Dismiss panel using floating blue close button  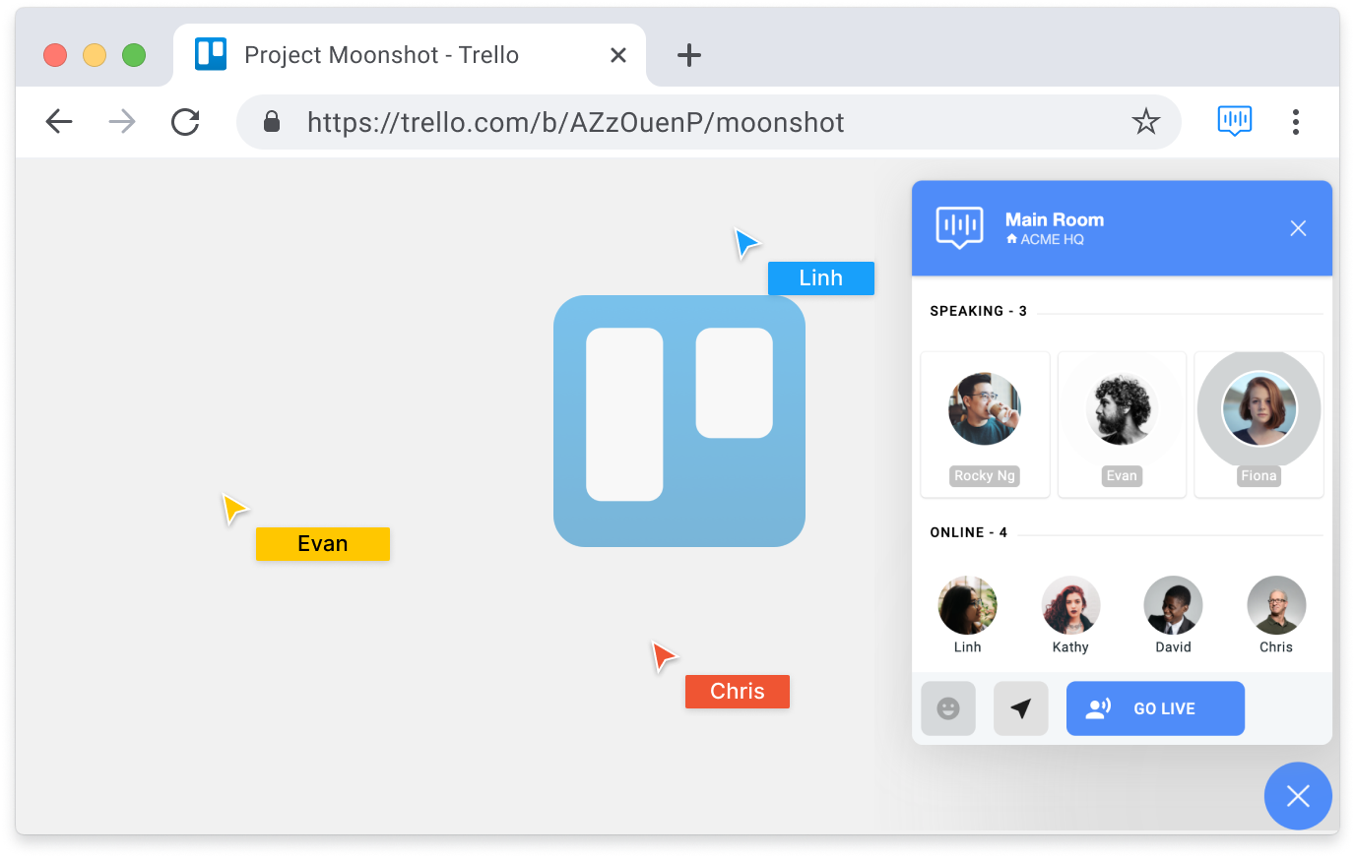coord(1298,796)
